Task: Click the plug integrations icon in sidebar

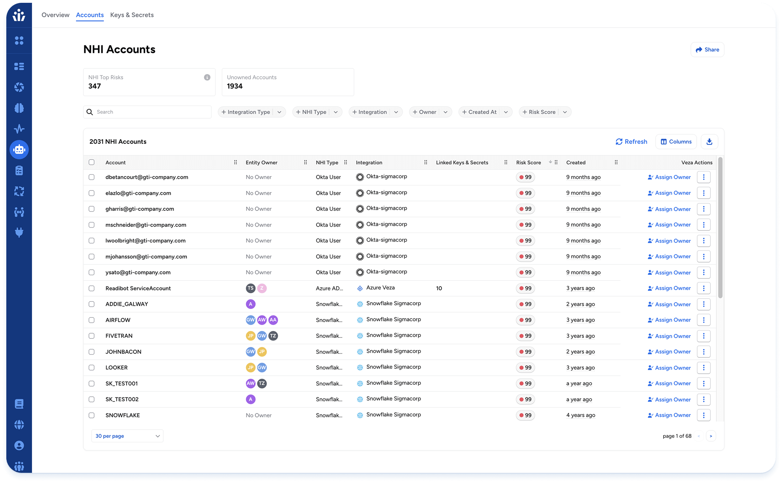Action: [x=19, y=232]
